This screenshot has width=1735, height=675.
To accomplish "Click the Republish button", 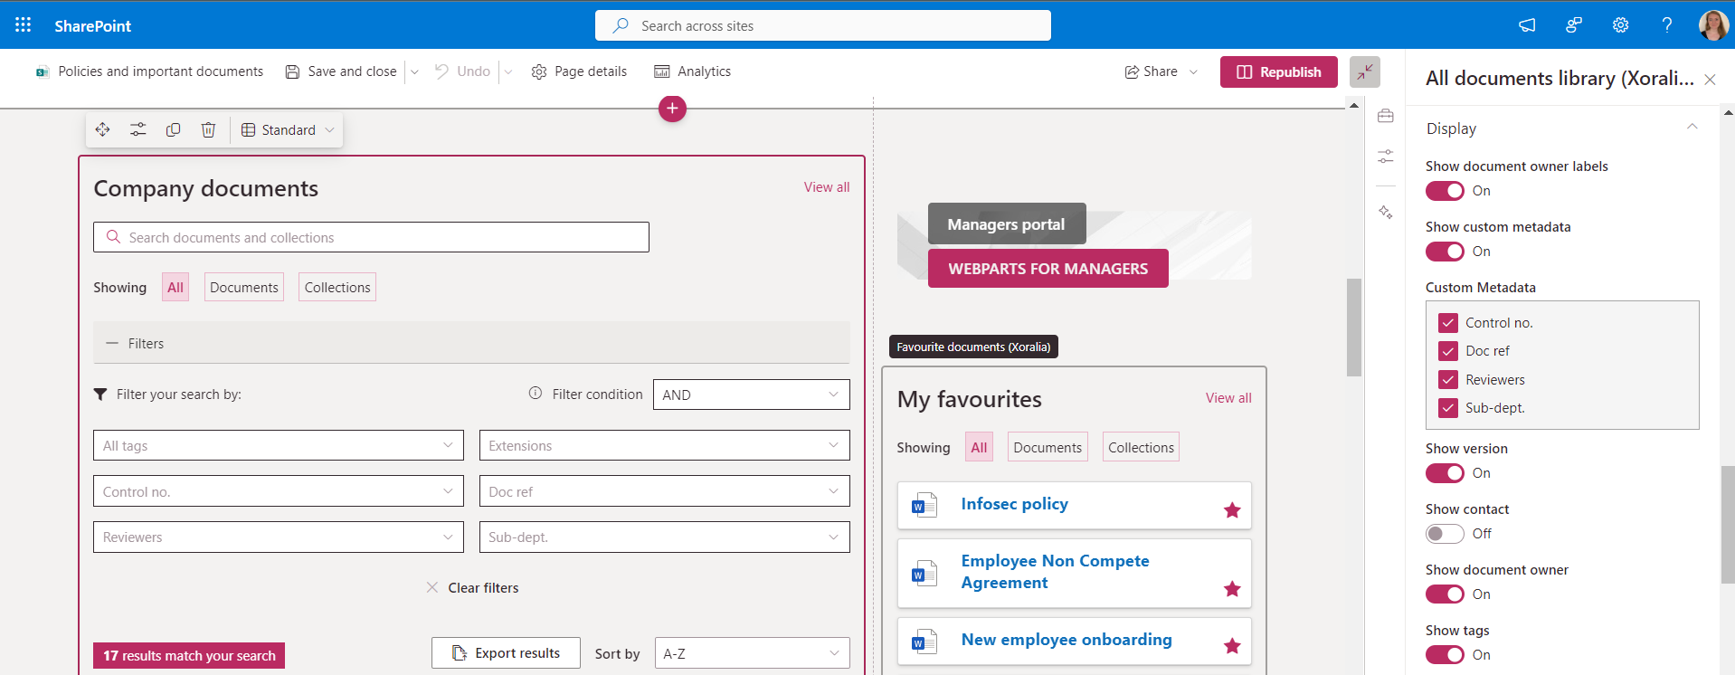I will click(1279, 71).
